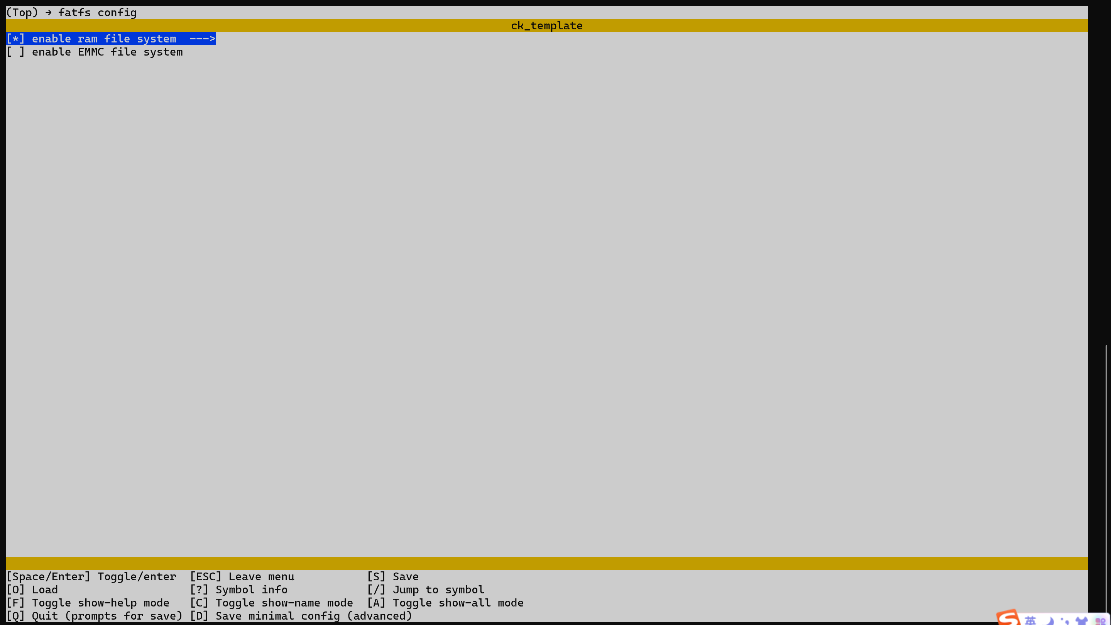Click the Sogou moon mode icon
This screenshot has height=625, width=1111.
point(1049,621)
